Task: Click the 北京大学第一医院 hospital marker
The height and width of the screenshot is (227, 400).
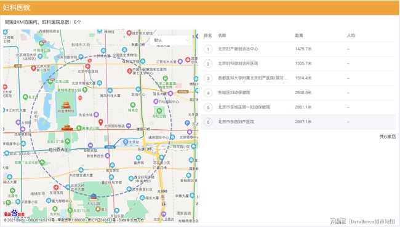Action: click(34, 68)
